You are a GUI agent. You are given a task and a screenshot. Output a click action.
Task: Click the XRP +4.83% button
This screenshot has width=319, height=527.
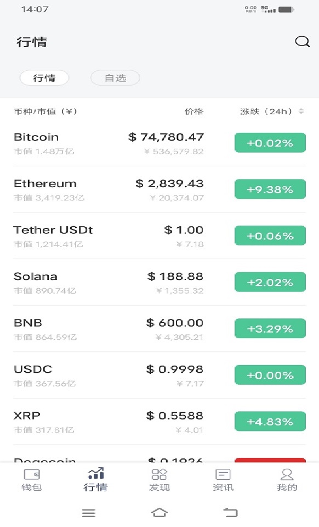[x=270, y=421]
